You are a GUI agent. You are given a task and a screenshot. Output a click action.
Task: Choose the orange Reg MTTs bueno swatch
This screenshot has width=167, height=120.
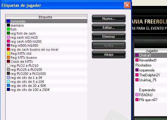tap(8, 57)
